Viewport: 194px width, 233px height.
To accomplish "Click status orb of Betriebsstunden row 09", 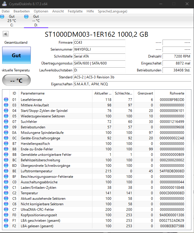I will (x=6, y=127).
